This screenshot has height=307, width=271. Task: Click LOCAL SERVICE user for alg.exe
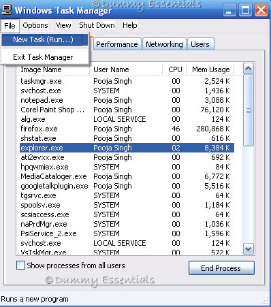120,119
